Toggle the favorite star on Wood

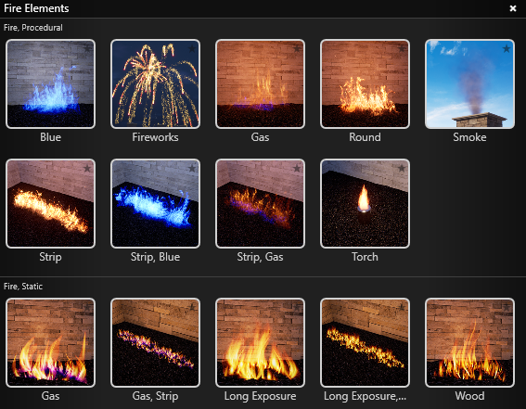click(x=507, y=307)
